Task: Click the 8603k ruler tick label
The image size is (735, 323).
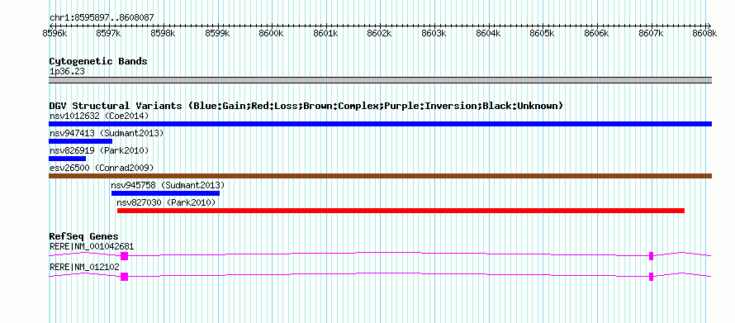Action: click(434, 33)
